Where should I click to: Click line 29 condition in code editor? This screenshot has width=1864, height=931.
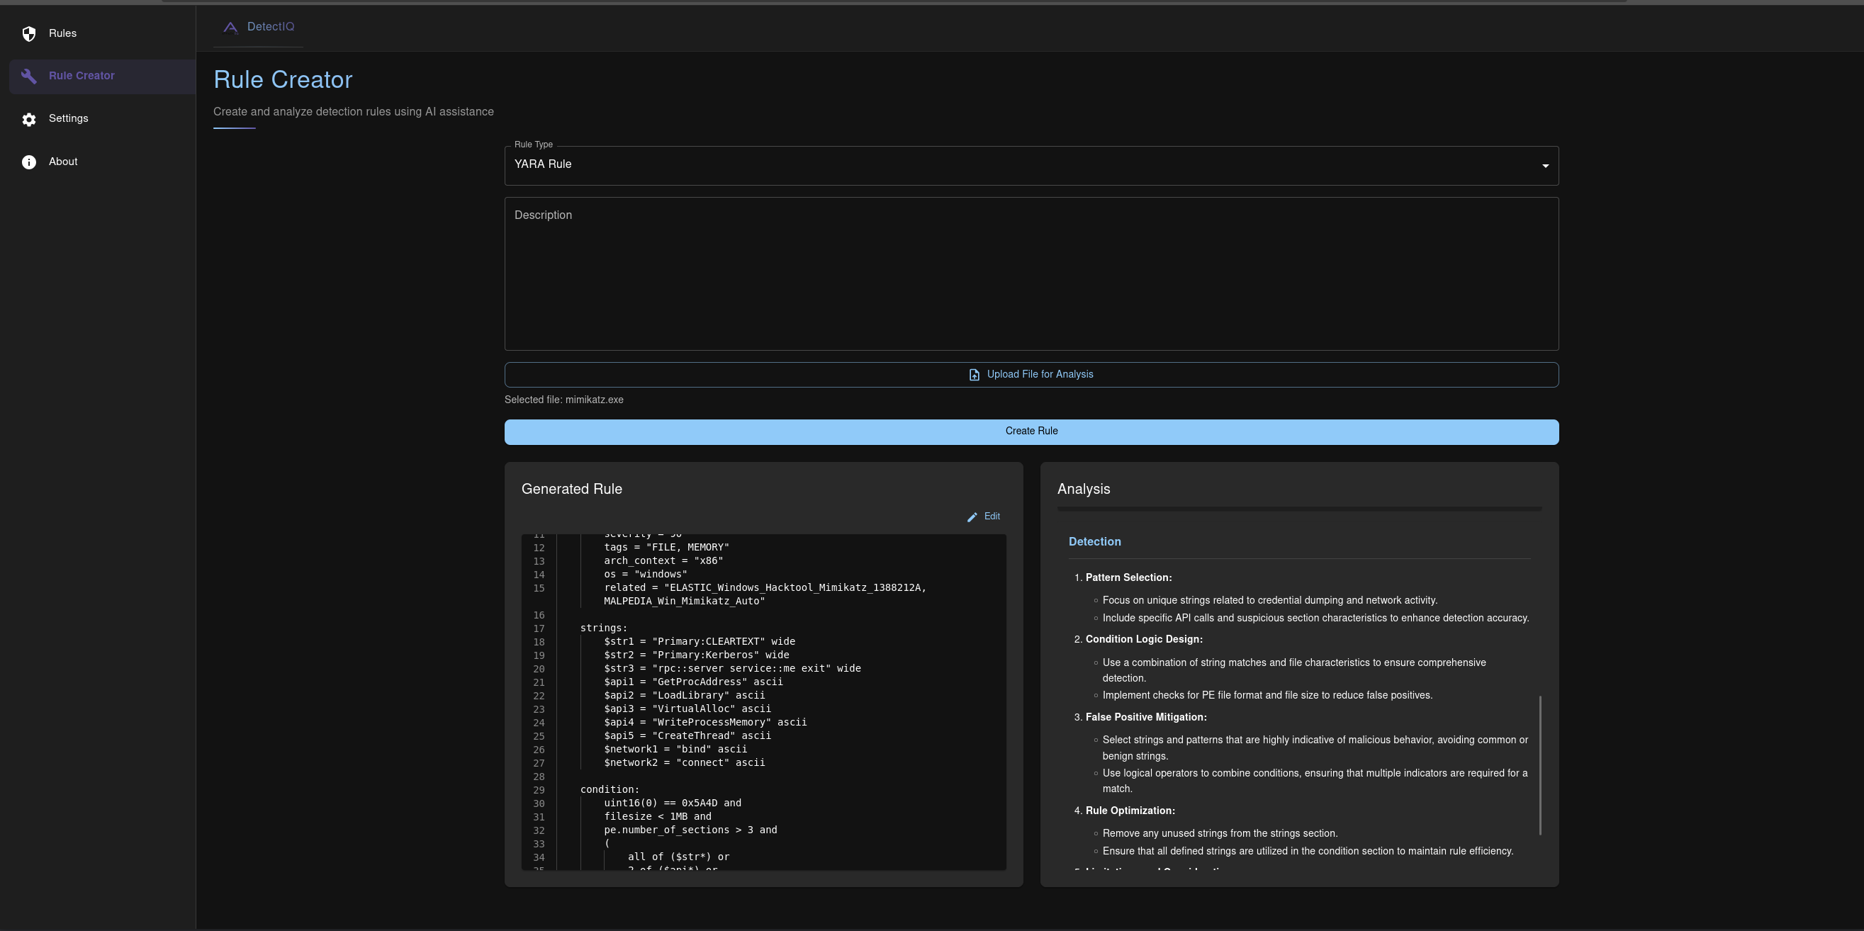pyautogui.click(x=610, y=789)
